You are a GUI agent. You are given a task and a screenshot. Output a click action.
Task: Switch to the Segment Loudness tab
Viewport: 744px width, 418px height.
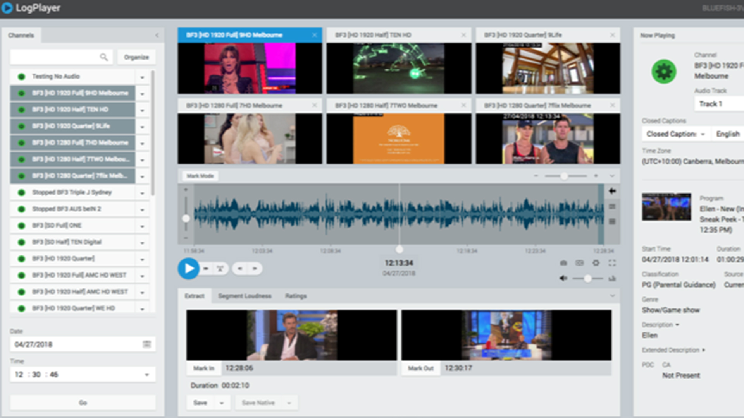[245, 296]
